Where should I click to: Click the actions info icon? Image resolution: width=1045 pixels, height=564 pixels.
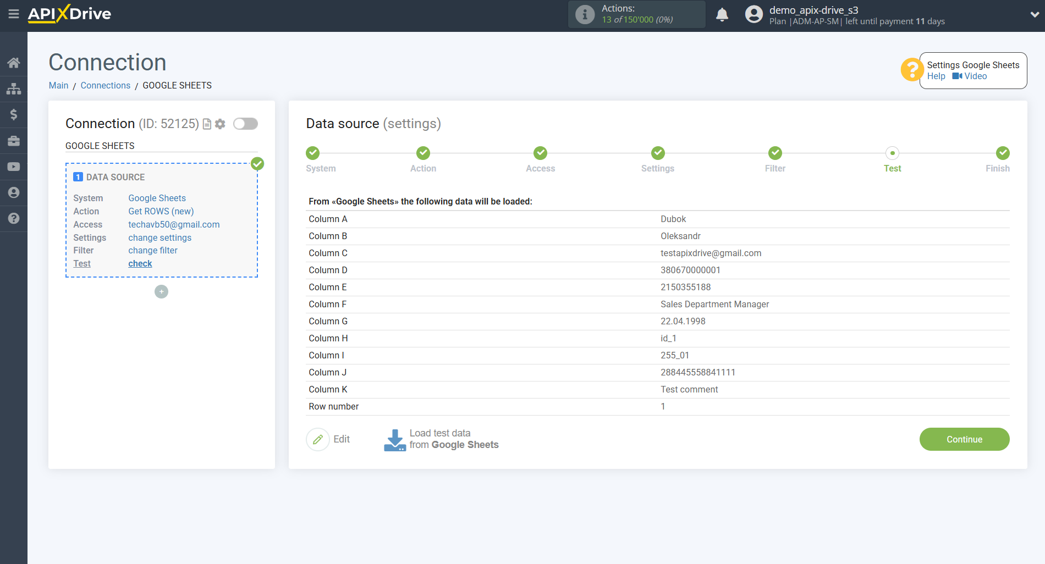585,14
